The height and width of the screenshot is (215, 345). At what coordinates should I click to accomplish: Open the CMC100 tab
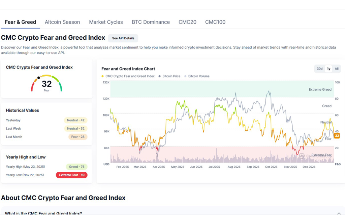coord(215,22)
